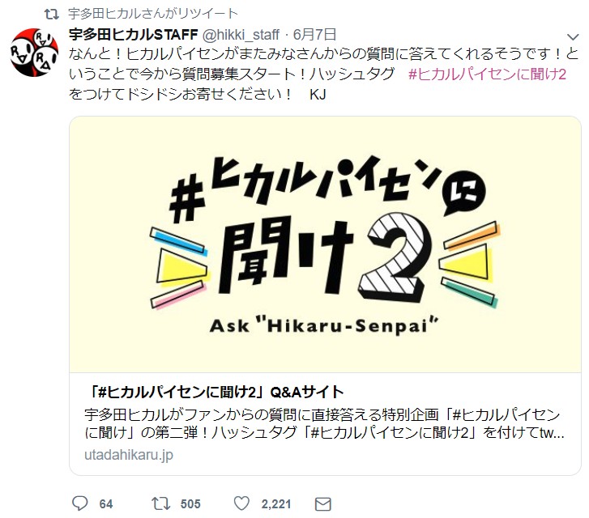Expand tweet options chevron menu
Image resolution: width=589 pixels, height=518 pixels.
pos(573,36)
